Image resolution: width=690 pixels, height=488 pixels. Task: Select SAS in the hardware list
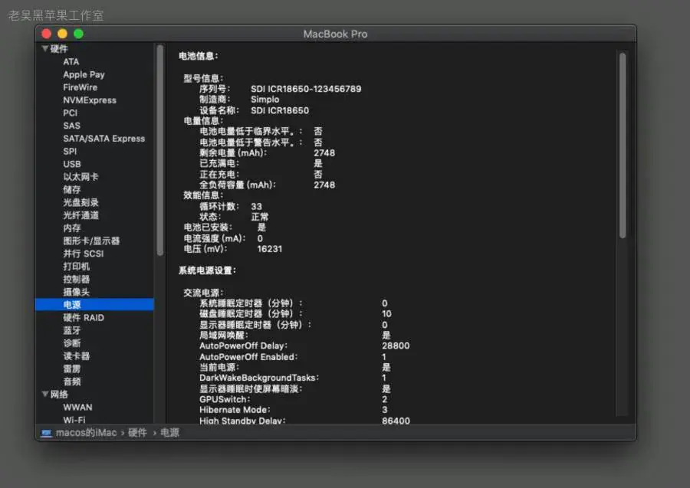pos(71,126)
